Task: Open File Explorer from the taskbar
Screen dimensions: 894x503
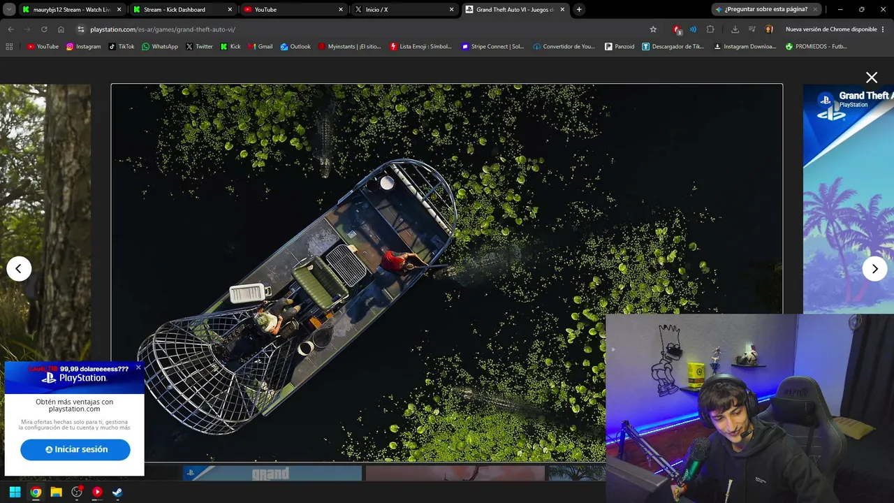Action: tap(56, 492)
